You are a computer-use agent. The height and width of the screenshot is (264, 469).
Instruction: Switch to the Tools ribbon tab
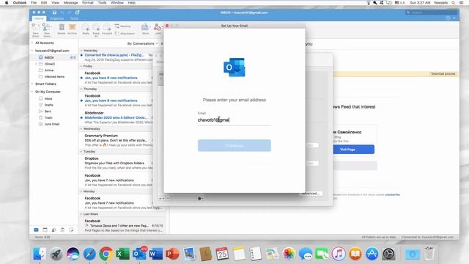[74, 18]
